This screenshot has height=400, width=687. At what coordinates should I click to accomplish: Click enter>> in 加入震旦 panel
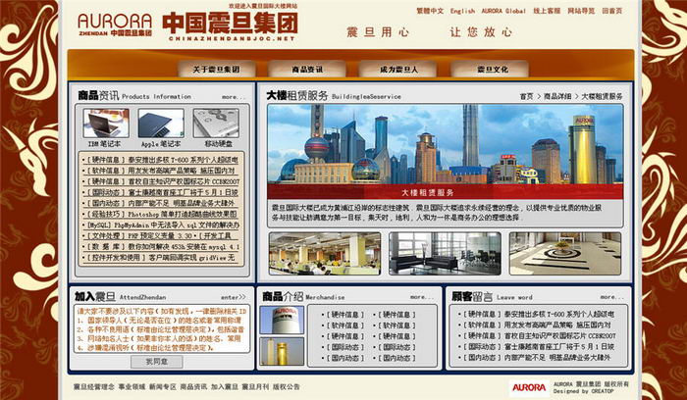point(234,297)
